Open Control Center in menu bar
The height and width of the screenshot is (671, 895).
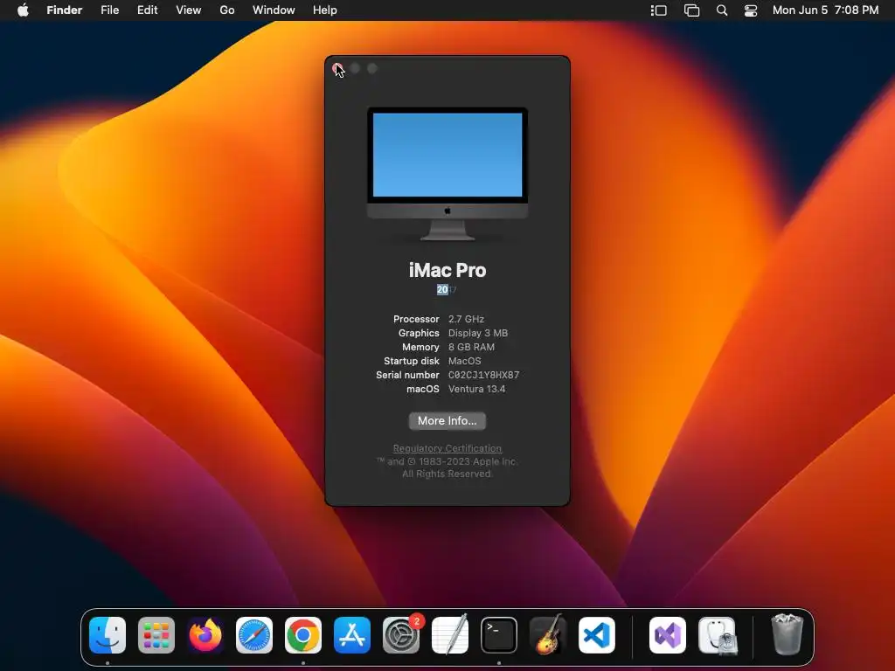[751, 10]
